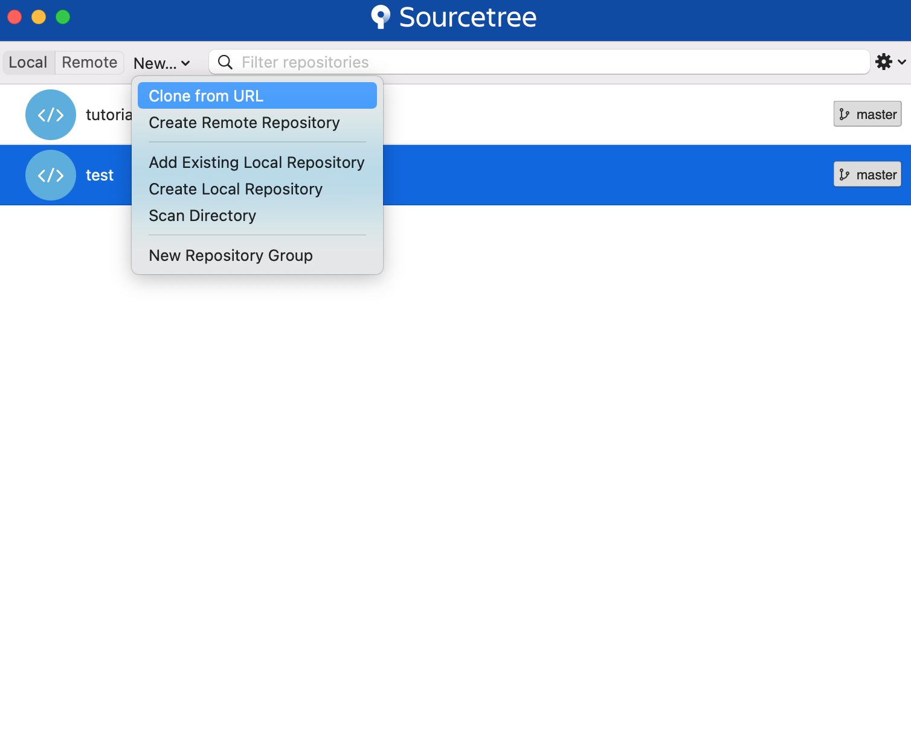The image size is (911, 744).
Task: Select the tutorial repository name
Action: 109,115
